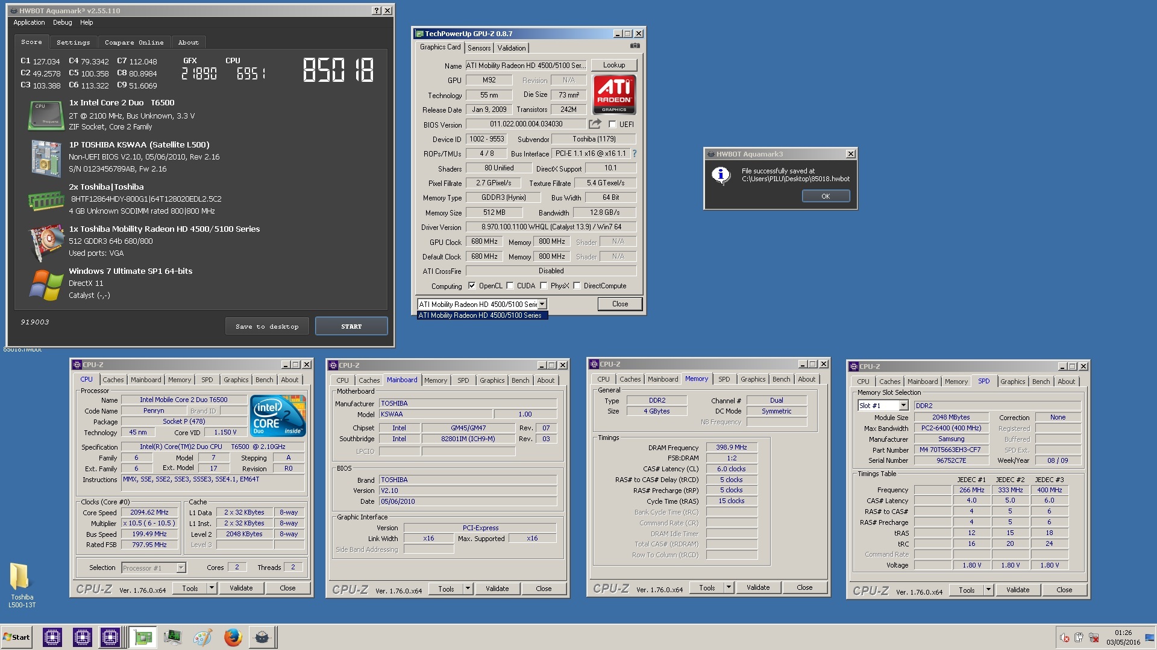Click the GPU Name field in GPU-Z

[x=525, y=66]
